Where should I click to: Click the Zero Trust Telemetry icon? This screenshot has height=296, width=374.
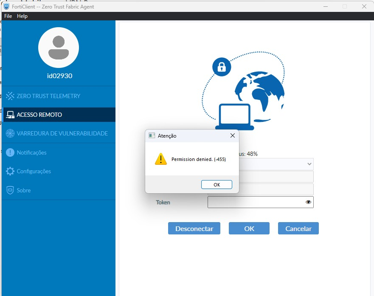[10, 96]
